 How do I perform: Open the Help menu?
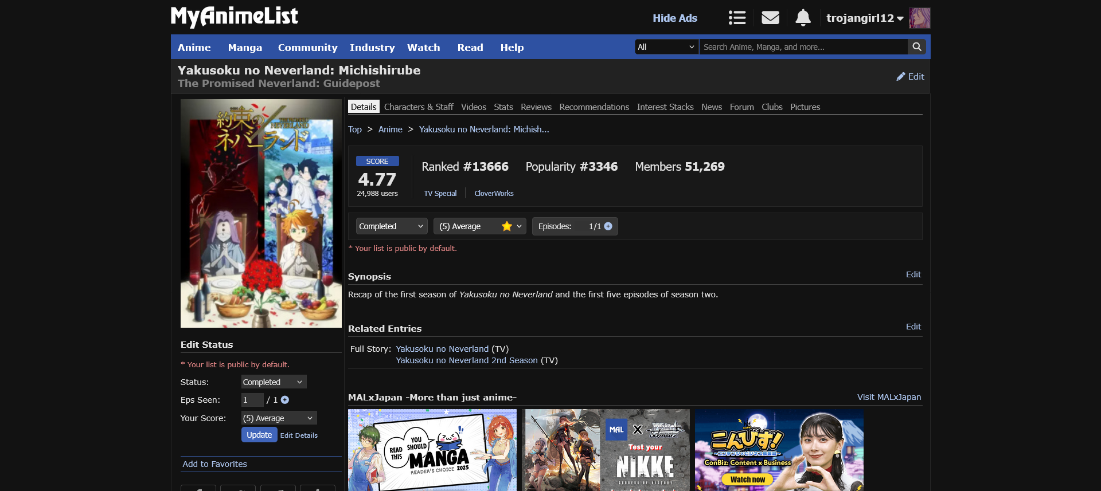pyautogui.click(x=512, y=48)
